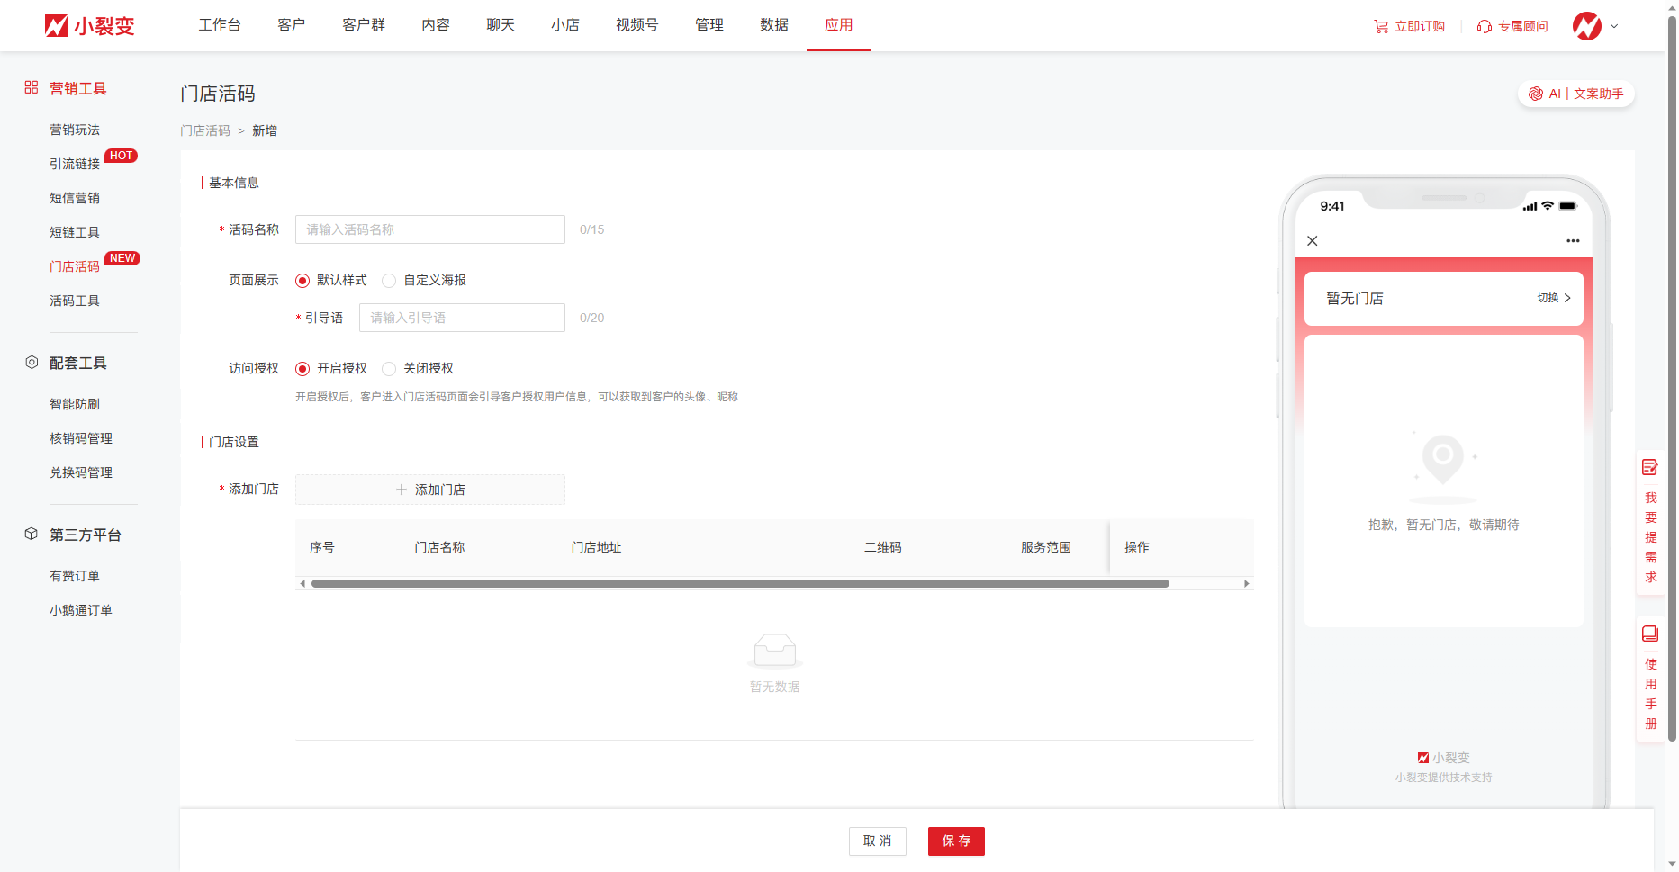The height and width of the screenshot is (872, 1679).
Task: Click the table's right scroll arrow
Action: (1246, 584)
